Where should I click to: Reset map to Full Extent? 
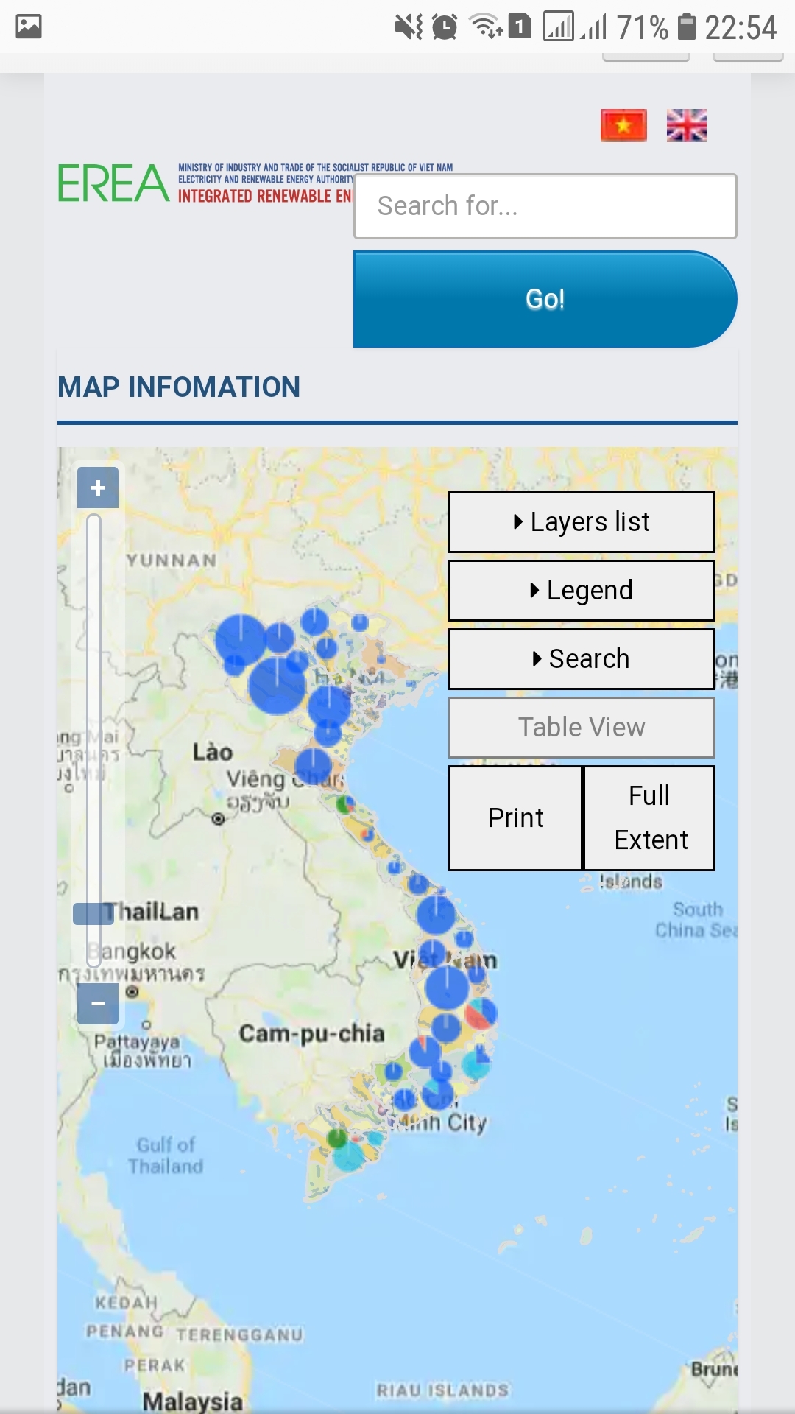(649, 818)
